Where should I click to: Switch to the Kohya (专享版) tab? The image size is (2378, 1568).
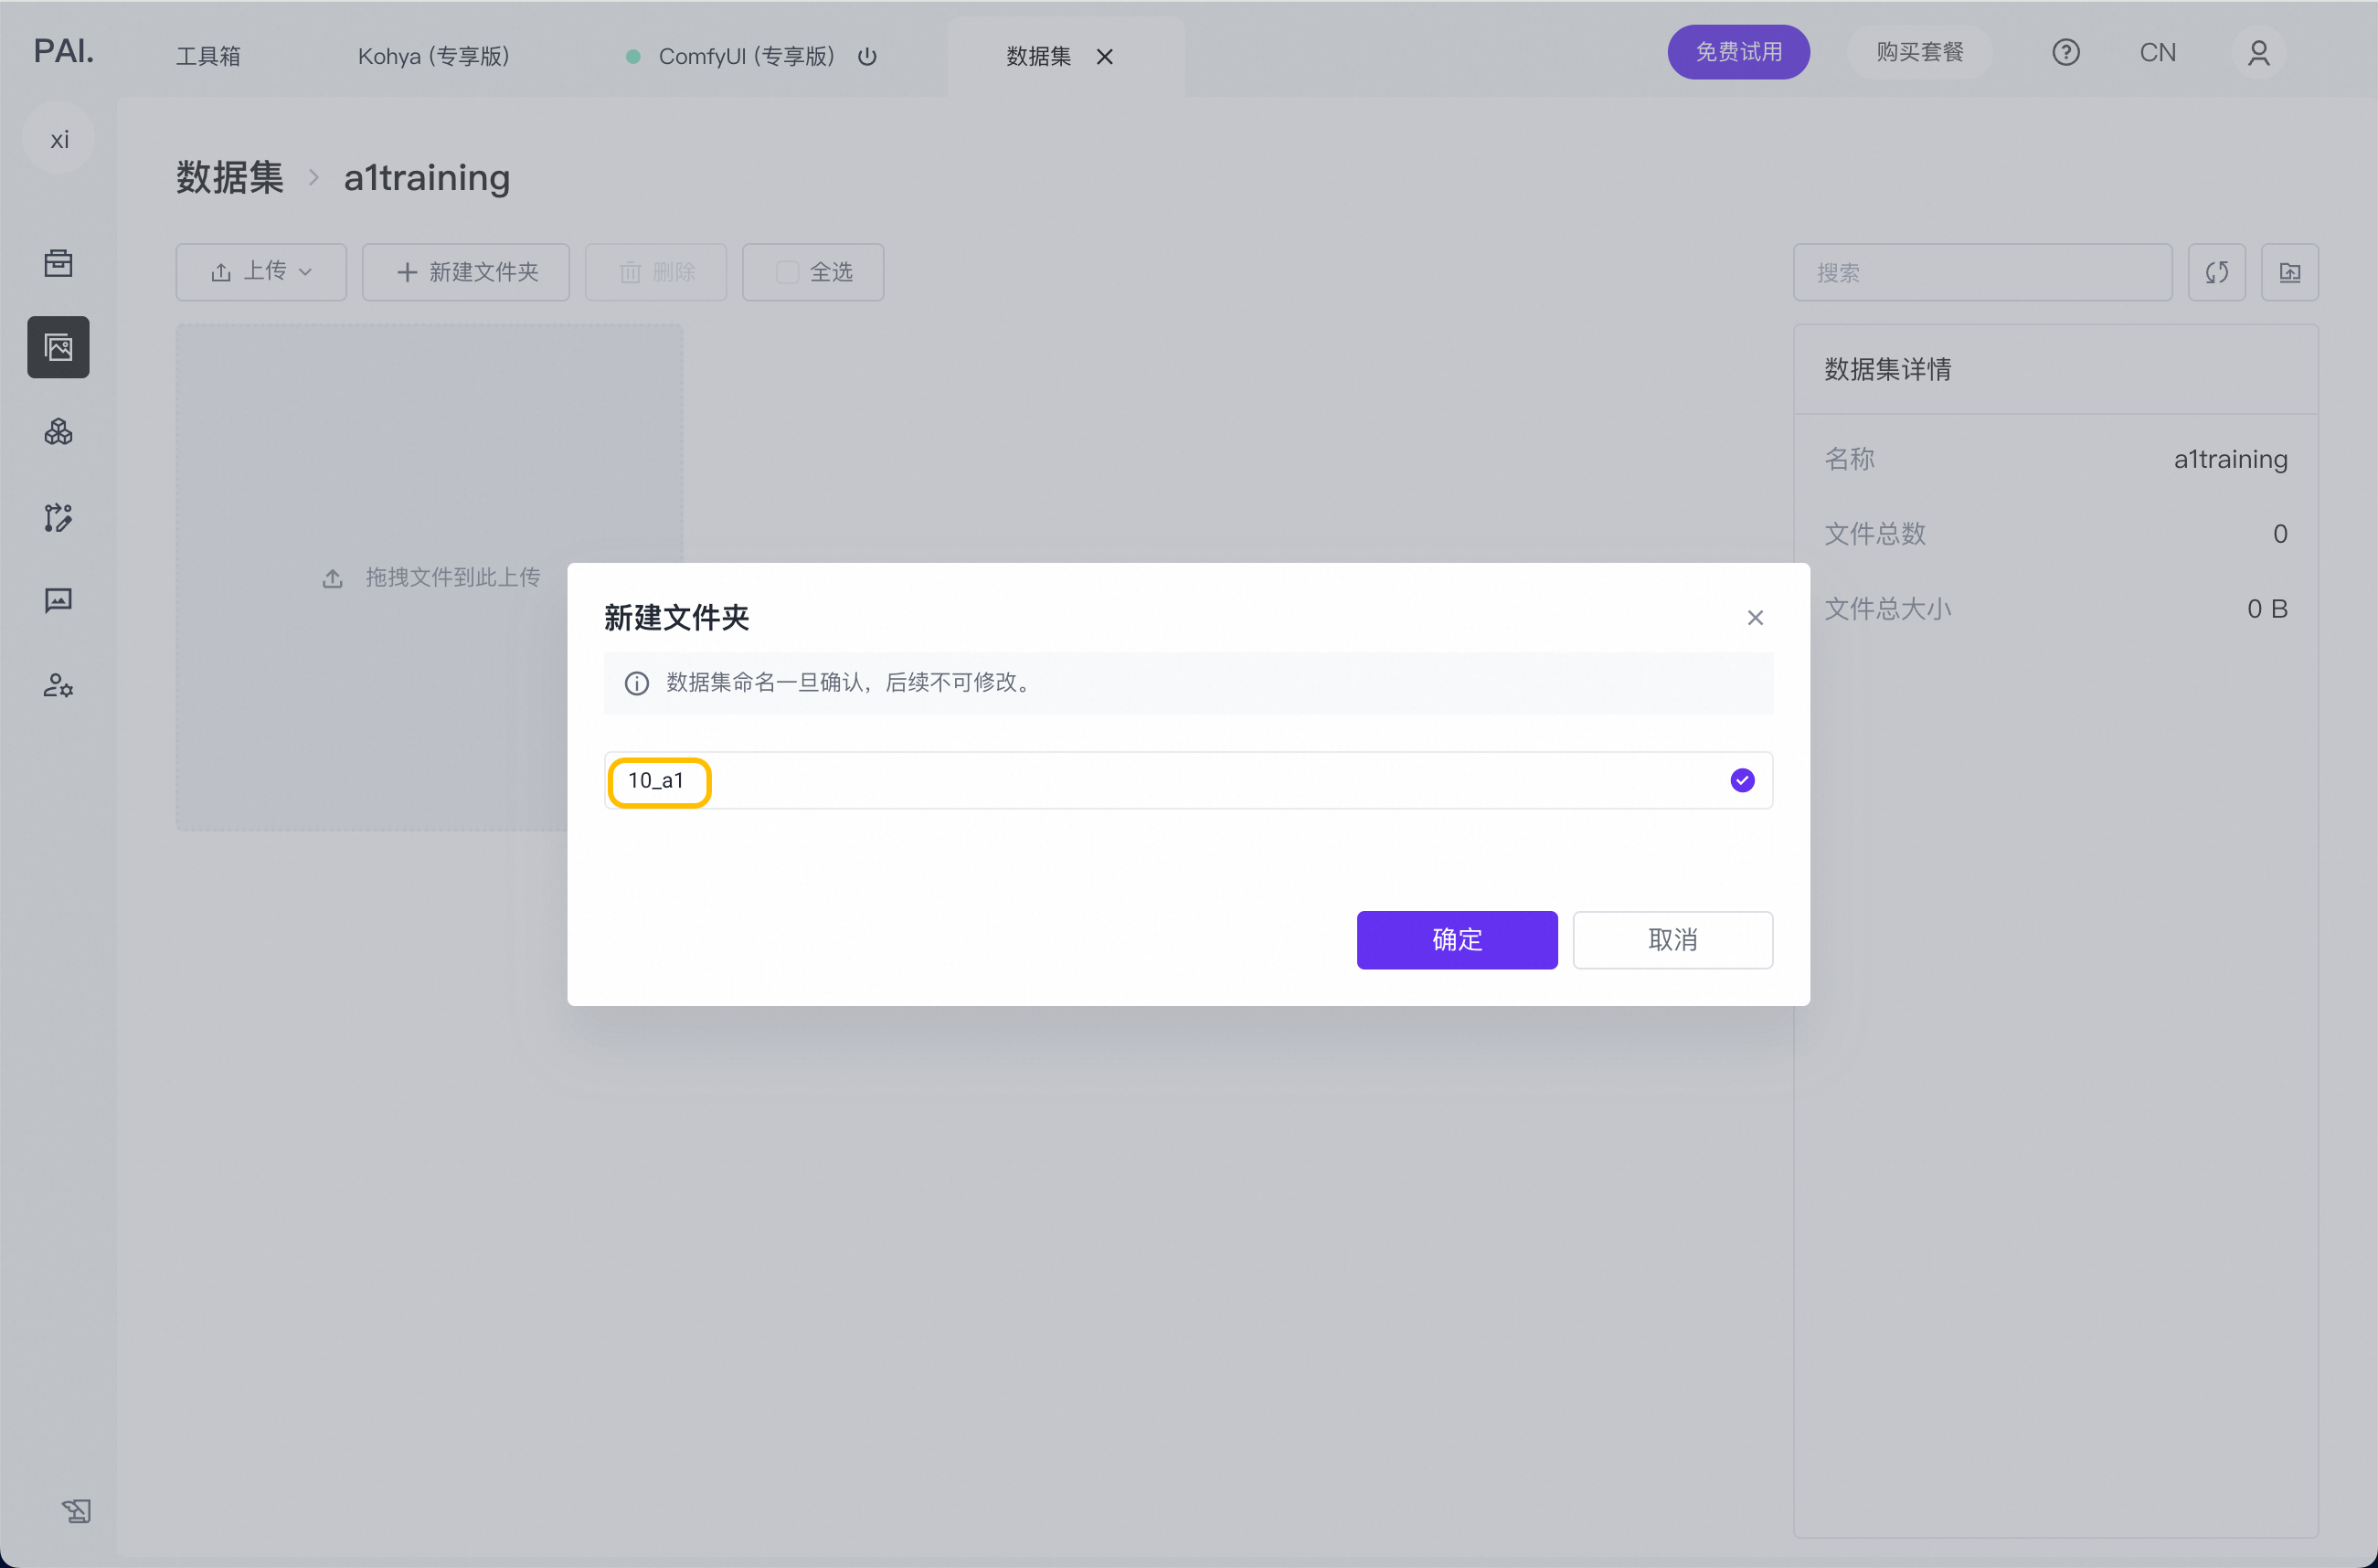pyautogui.click(x=433, y=56)
